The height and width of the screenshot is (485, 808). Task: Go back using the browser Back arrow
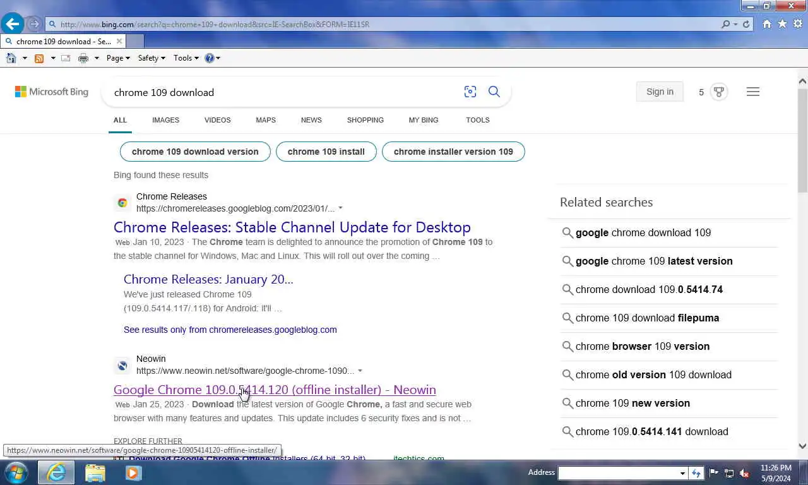coord(13,25)
